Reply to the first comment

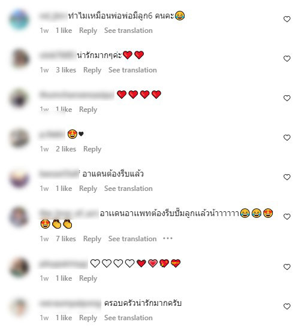pos(88,31)
